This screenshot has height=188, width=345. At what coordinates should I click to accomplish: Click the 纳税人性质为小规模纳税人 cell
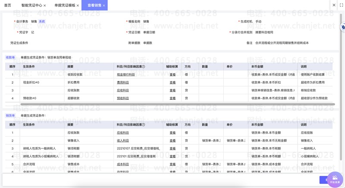pyautogui.click(x=41, y=157)
